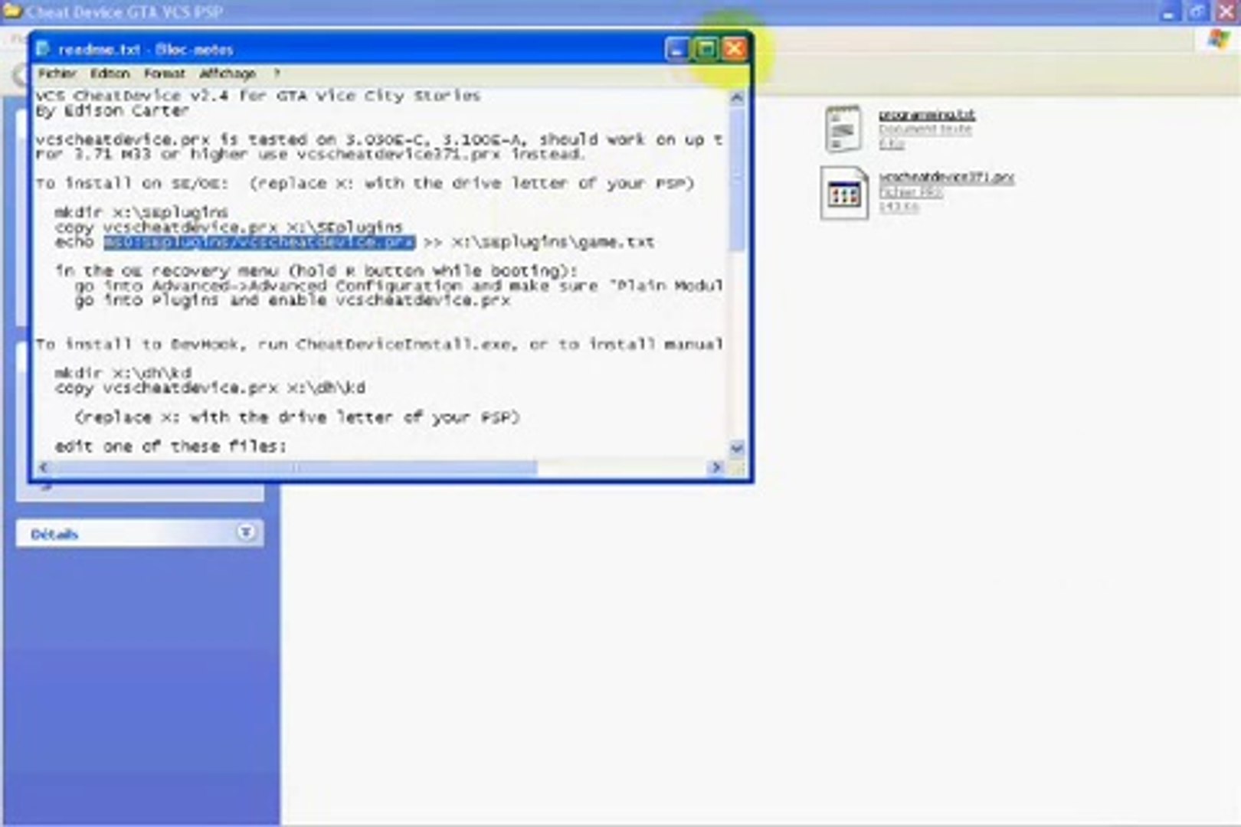Select the programming.txt file icon in Explorer
This screenshot has width=1241, height=827.
coord(843,129)
